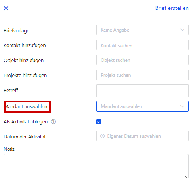Click the Mandant auswählen label
The image size is (195, 184).
point(26,107)
